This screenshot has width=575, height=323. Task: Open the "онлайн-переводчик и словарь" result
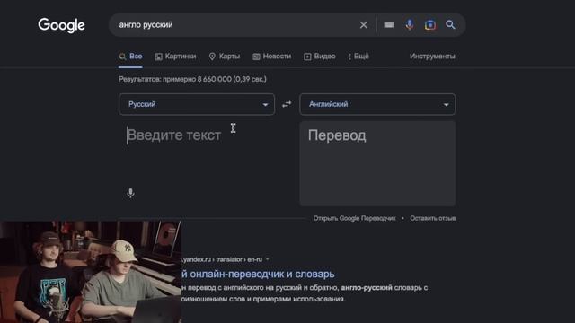point(258,274)
